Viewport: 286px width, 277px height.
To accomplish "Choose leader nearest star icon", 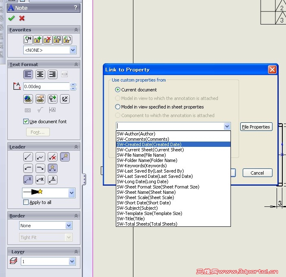I will [x=53, y=168].
